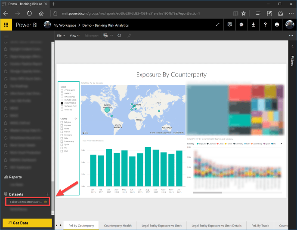
Task: Clear Country slicer selections with eraser icon
Action: click(x=76, y=119)
